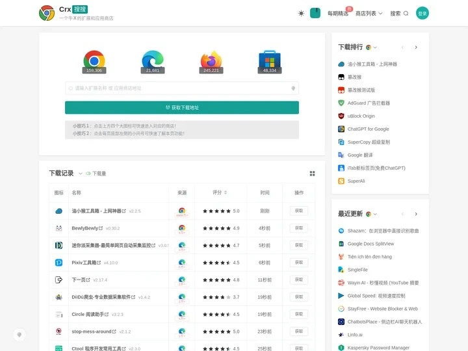Click 获取下载地址 button
Viewport: 468px width, 351px height.
(x=182, y=107)
